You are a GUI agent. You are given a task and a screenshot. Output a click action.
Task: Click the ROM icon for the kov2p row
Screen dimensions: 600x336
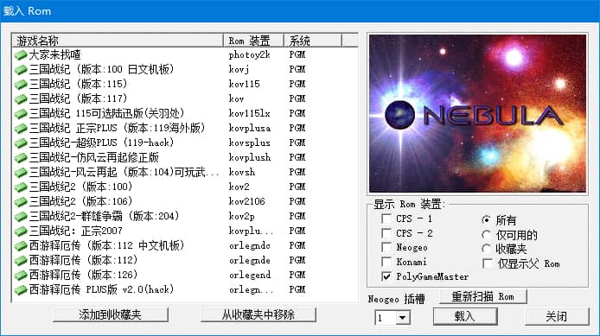click(x=21, y=217)
